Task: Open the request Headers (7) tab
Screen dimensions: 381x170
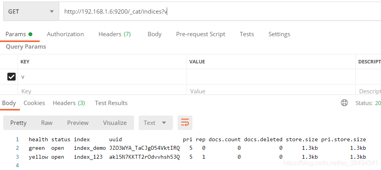Action: tap(115, 34)
